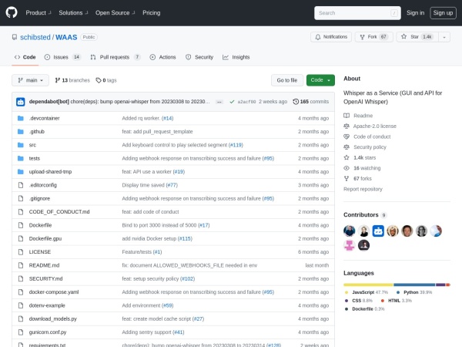The width and height of the screenshot is (462, 347).
Task: Expand the main branch dropdown
Action: tap(31, 80)
